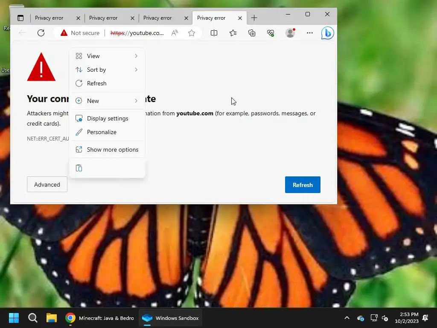Add this page to favorites star
Viewport: 437px width, 328px height.
click(192, 33)
